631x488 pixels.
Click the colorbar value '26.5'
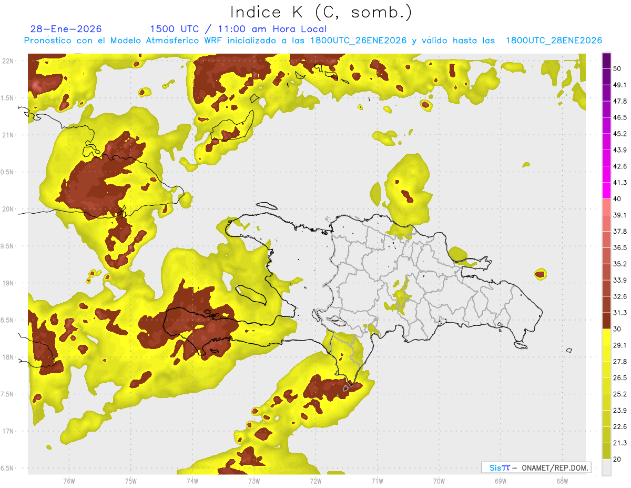[620, 378]
